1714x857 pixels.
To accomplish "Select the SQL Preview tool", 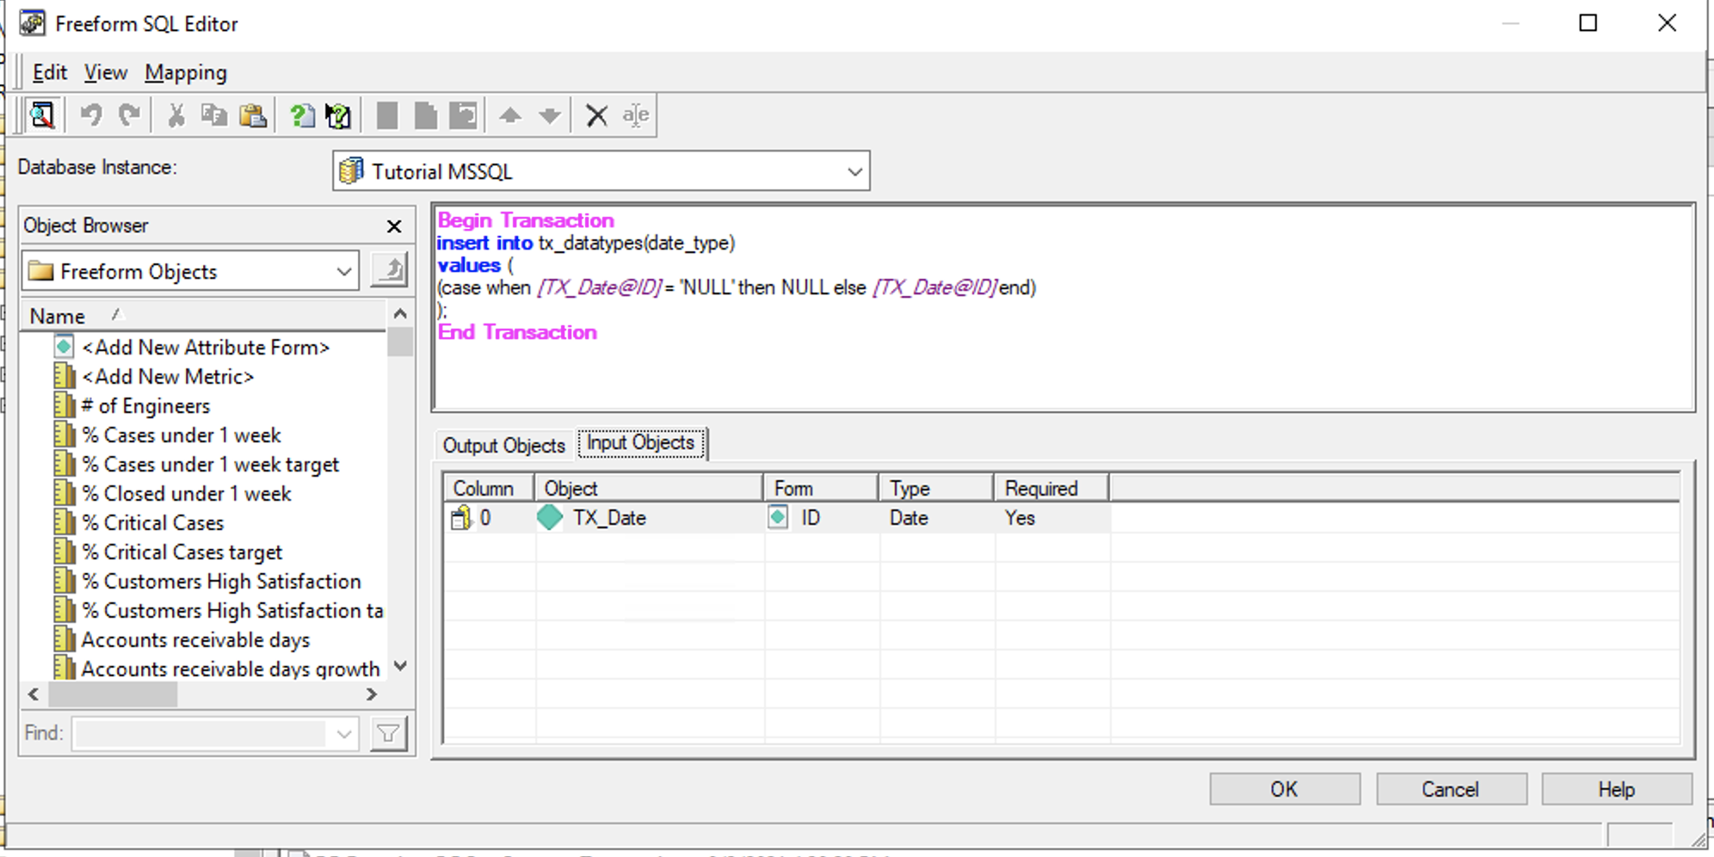I will click(x=41, y=114).
